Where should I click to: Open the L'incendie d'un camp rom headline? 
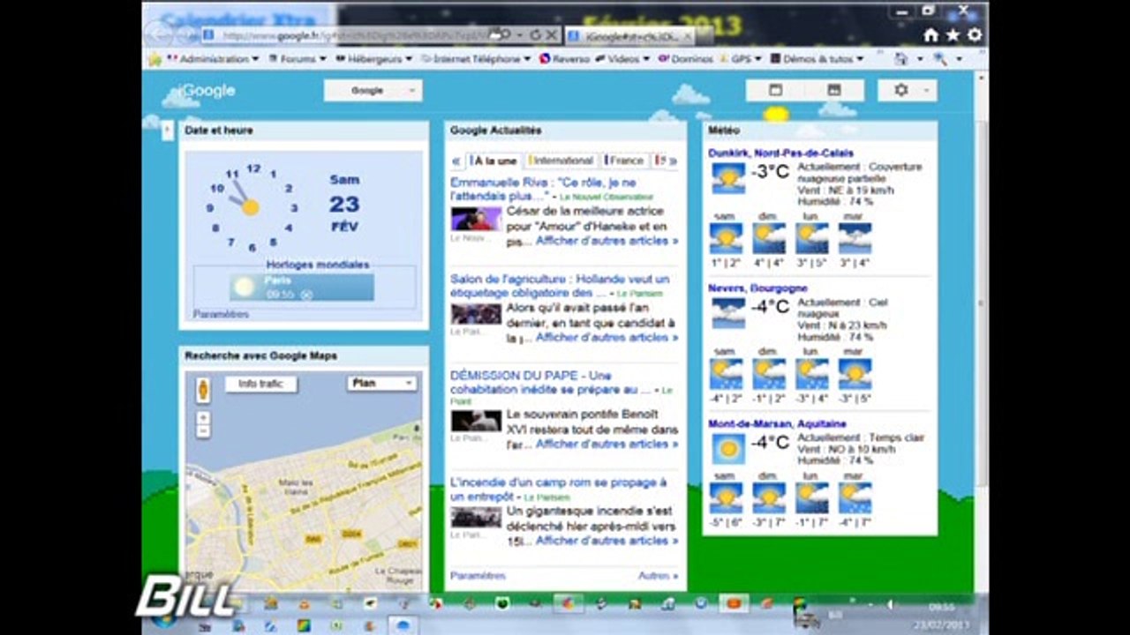pyautogui.click(x=559, y=489)
